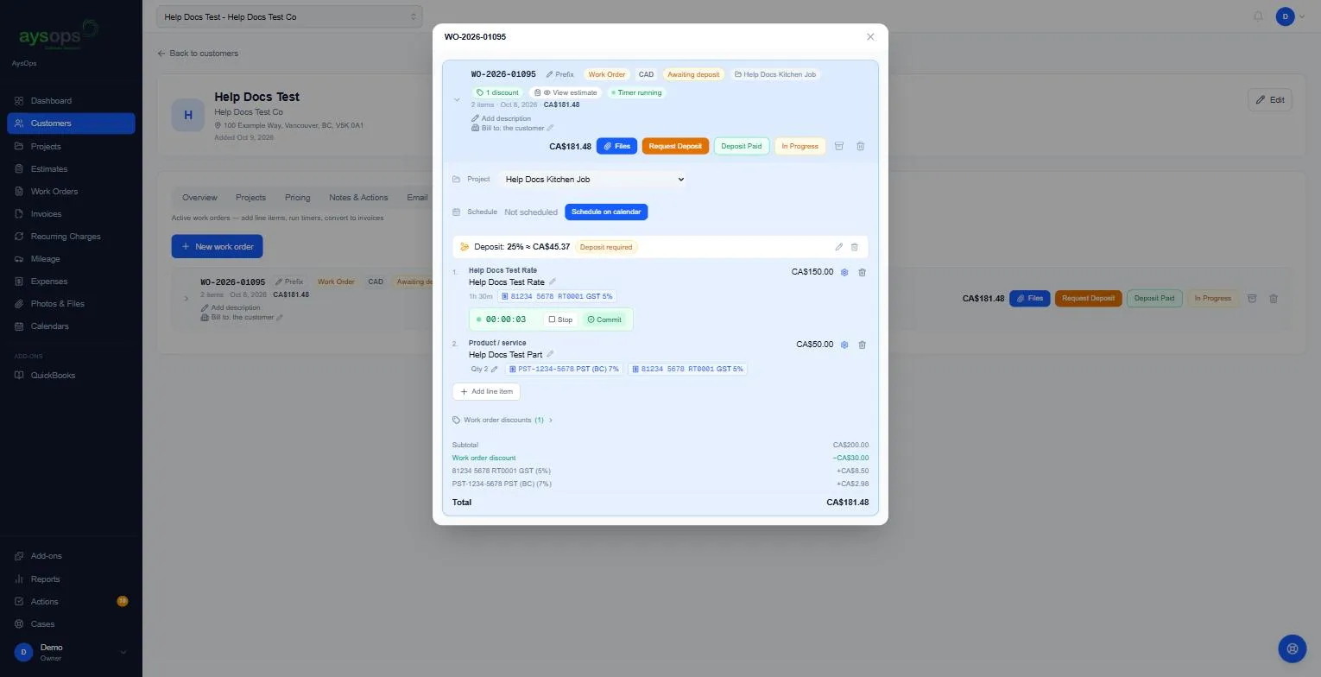Viewport: 1321px width, 677px height.
Task: Open the user avatar menu in the top bar
Action: pos(1289,16)
